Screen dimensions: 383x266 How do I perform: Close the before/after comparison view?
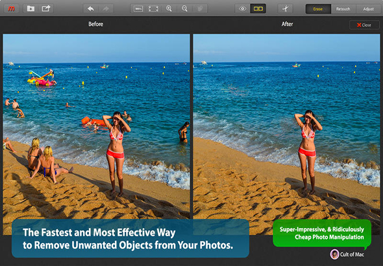coord(364,25)
